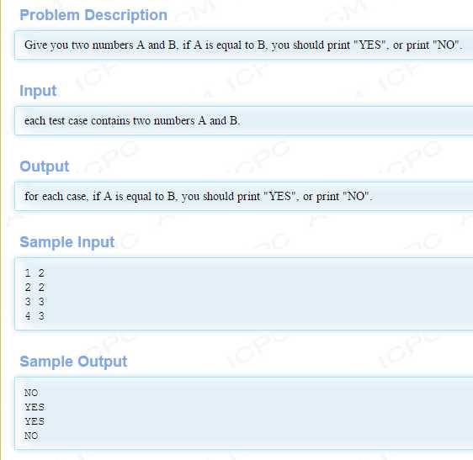Click the quoted "YES" in problem description
Image resolution: width=473 pixels, height=460 pixels.
point(369,45)
